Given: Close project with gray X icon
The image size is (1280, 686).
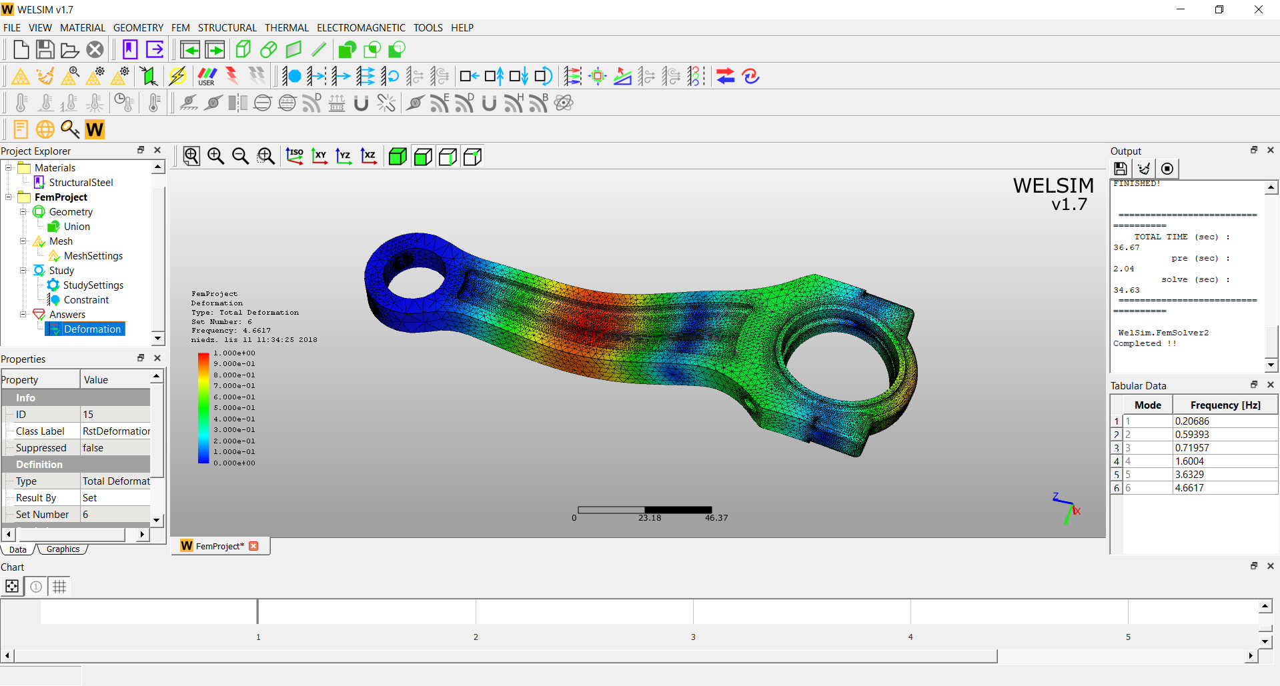Looking at the screenshot, I should [95, 50].
